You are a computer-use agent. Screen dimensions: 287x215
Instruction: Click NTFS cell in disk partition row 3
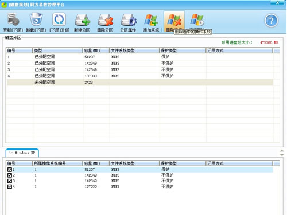pyautogui.click(x=115, y=69)
